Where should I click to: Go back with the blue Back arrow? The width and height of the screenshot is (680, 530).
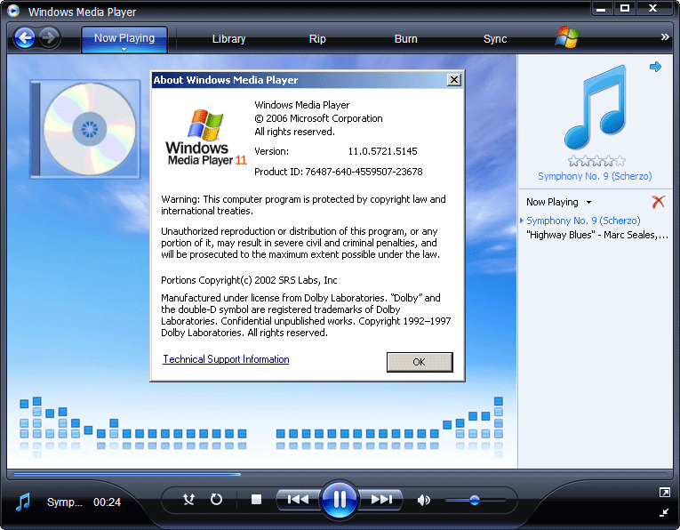click(25, 38)
